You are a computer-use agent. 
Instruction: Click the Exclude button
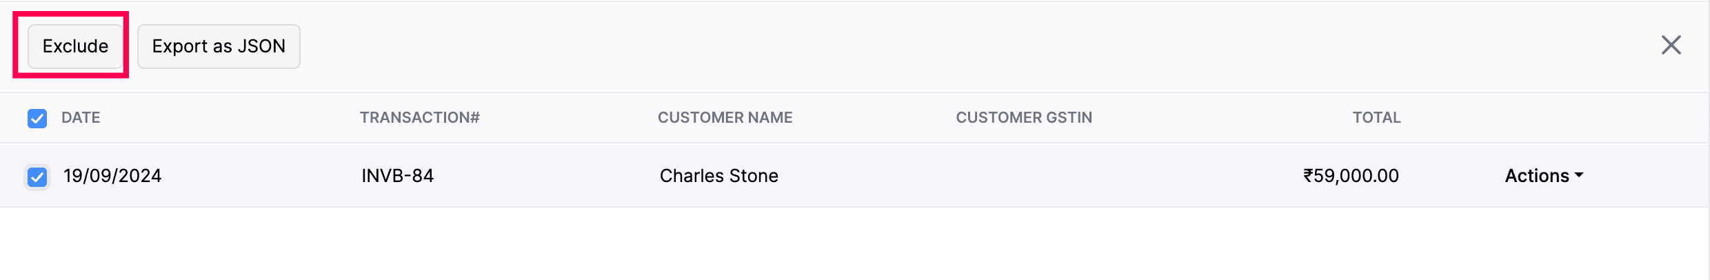pos(75,46)
